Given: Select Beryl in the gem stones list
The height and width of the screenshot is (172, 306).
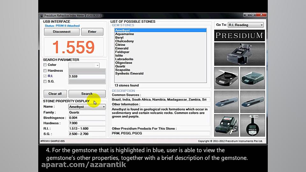Looking at the screenshot, I should (160, 38).
